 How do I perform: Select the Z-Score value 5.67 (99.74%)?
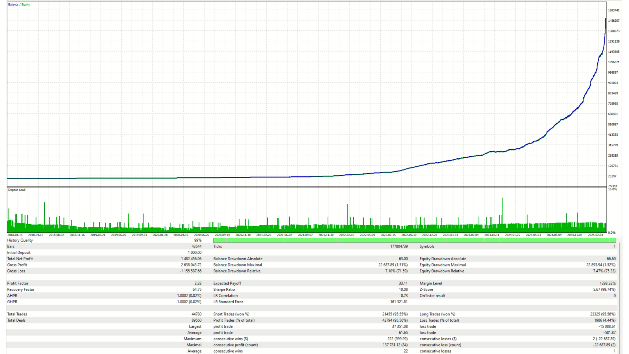pos(604,290)
